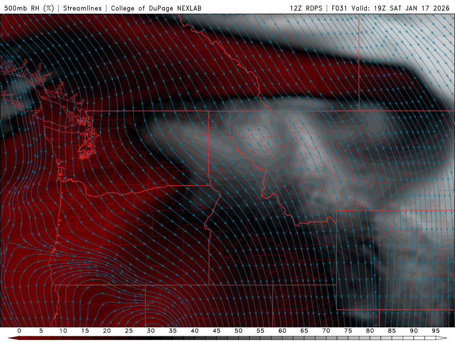Click the "5" colorbar tick label
This screenshot has height=341, width=455.
[x=41, y=331]
